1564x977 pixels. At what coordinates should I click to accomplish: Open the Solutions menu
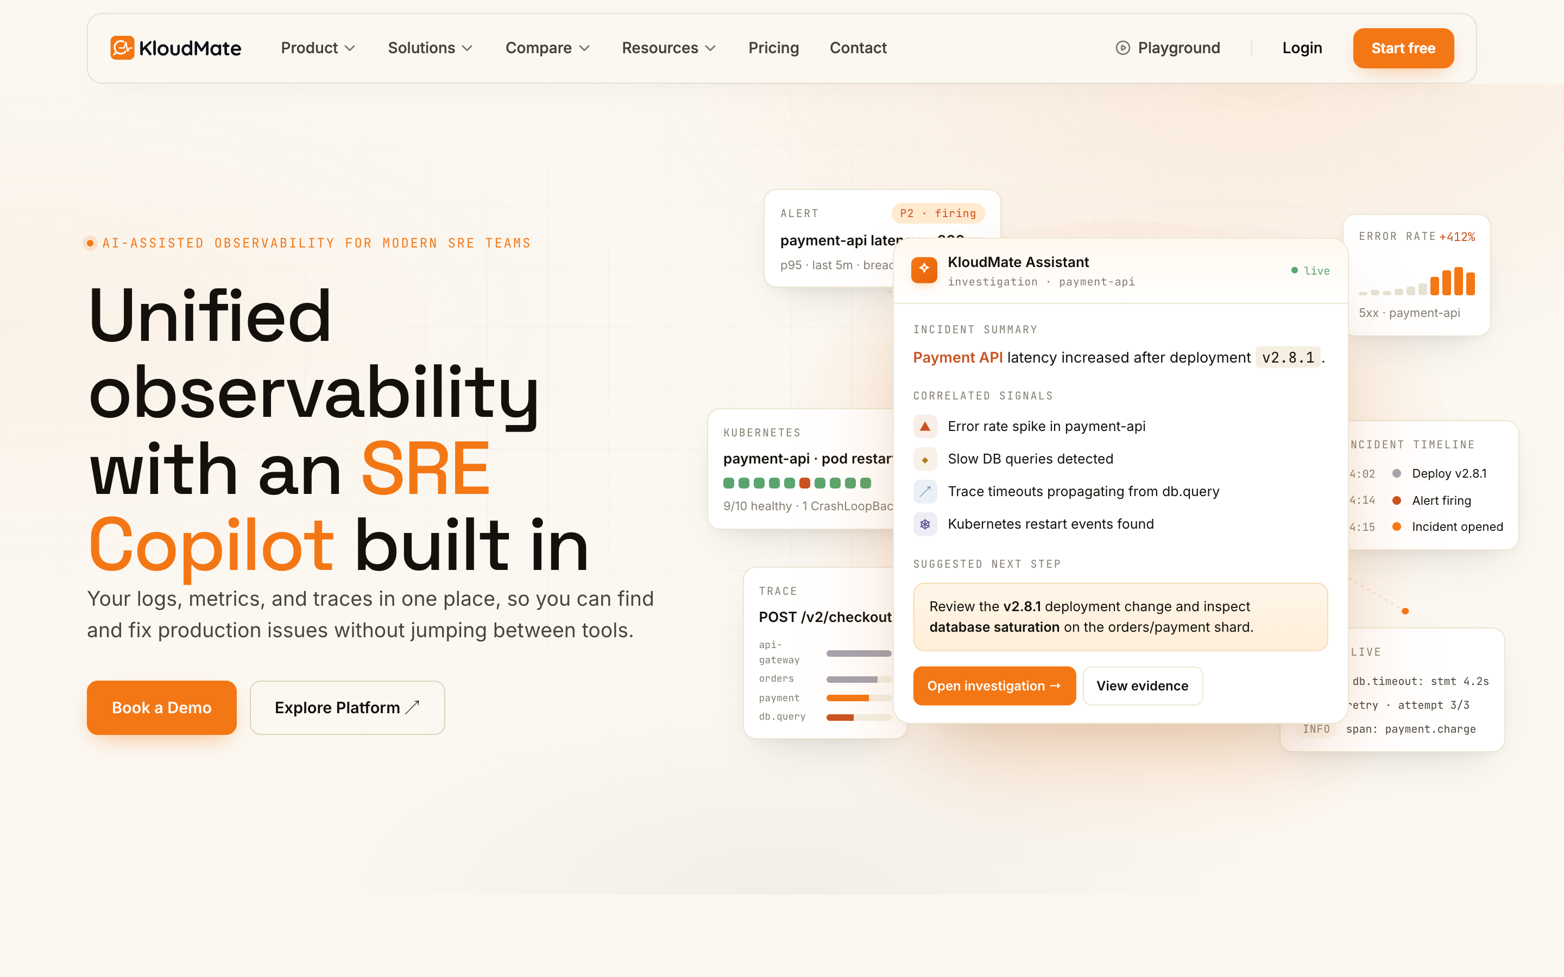[x=431, y=48]
